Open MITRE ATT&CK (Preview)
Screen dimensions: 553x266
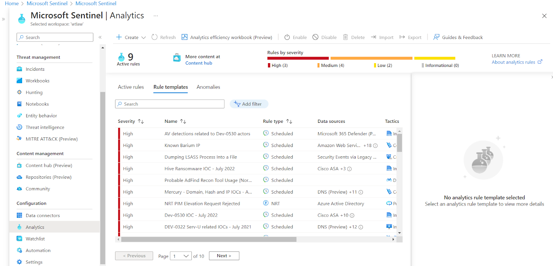click(51, 139)
